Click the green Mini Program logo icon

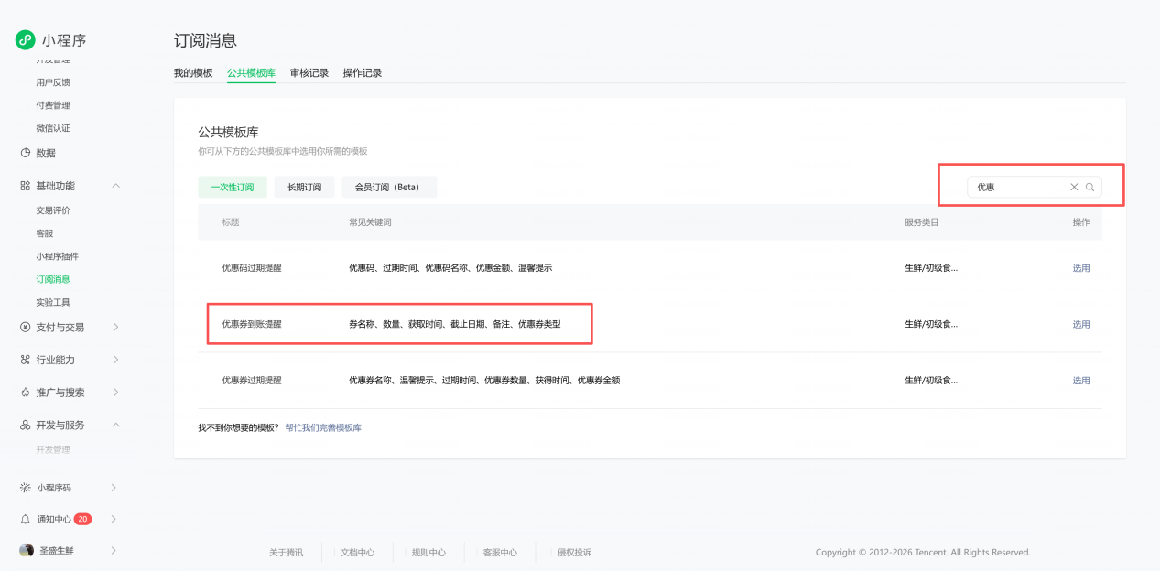(x=25, y=39)
